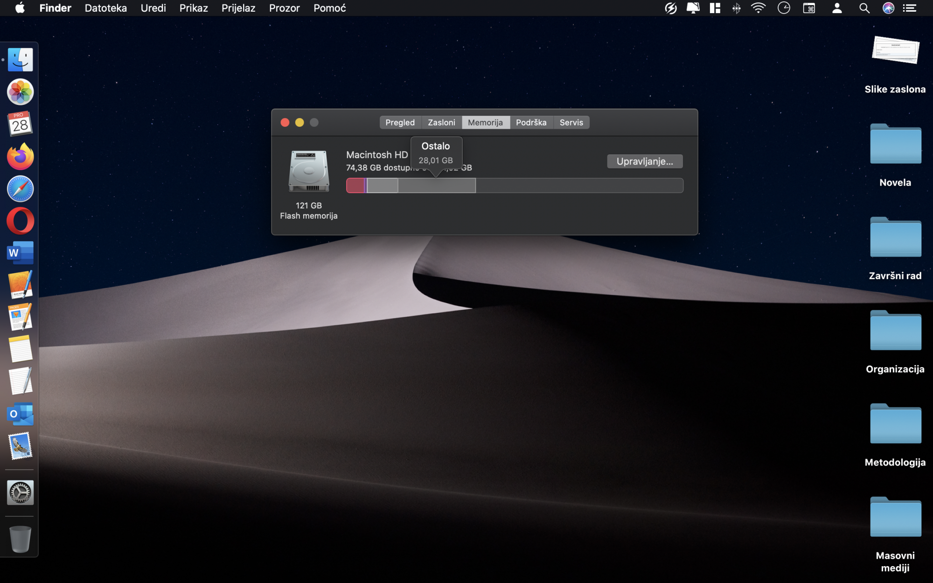Open Firefox from the dock
933x583 pixels.
[x=20, y=157]
